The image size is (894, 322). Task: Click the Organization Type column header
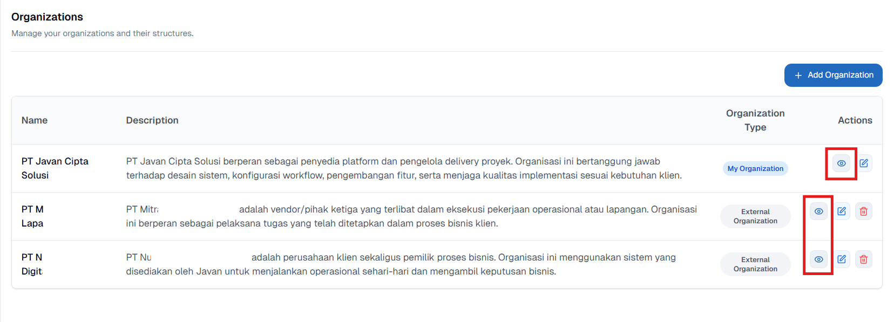(755, 120)
